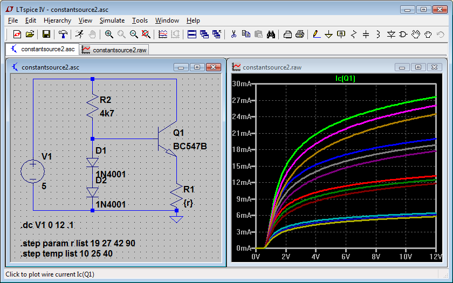The height and width of the screenshot is (283, 453).
Task: Click the Pick Visible Traces icon
Action: (x=163, y=34)
